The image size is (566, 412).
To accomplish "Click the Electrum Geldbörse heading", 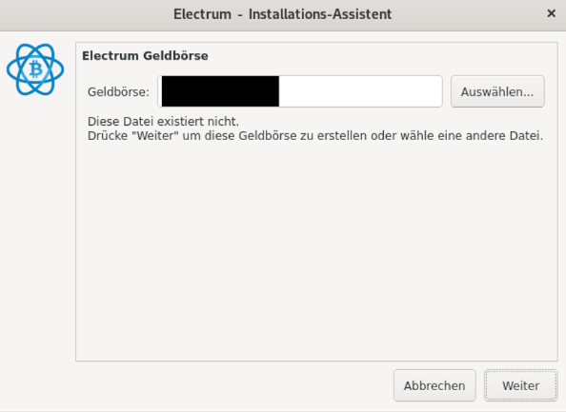I will pyautogui.click(x=145, y=56).
